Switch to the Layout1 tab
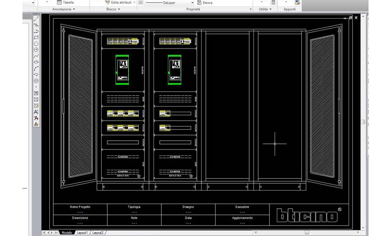 pyautogui.click(x=82, y=233)
